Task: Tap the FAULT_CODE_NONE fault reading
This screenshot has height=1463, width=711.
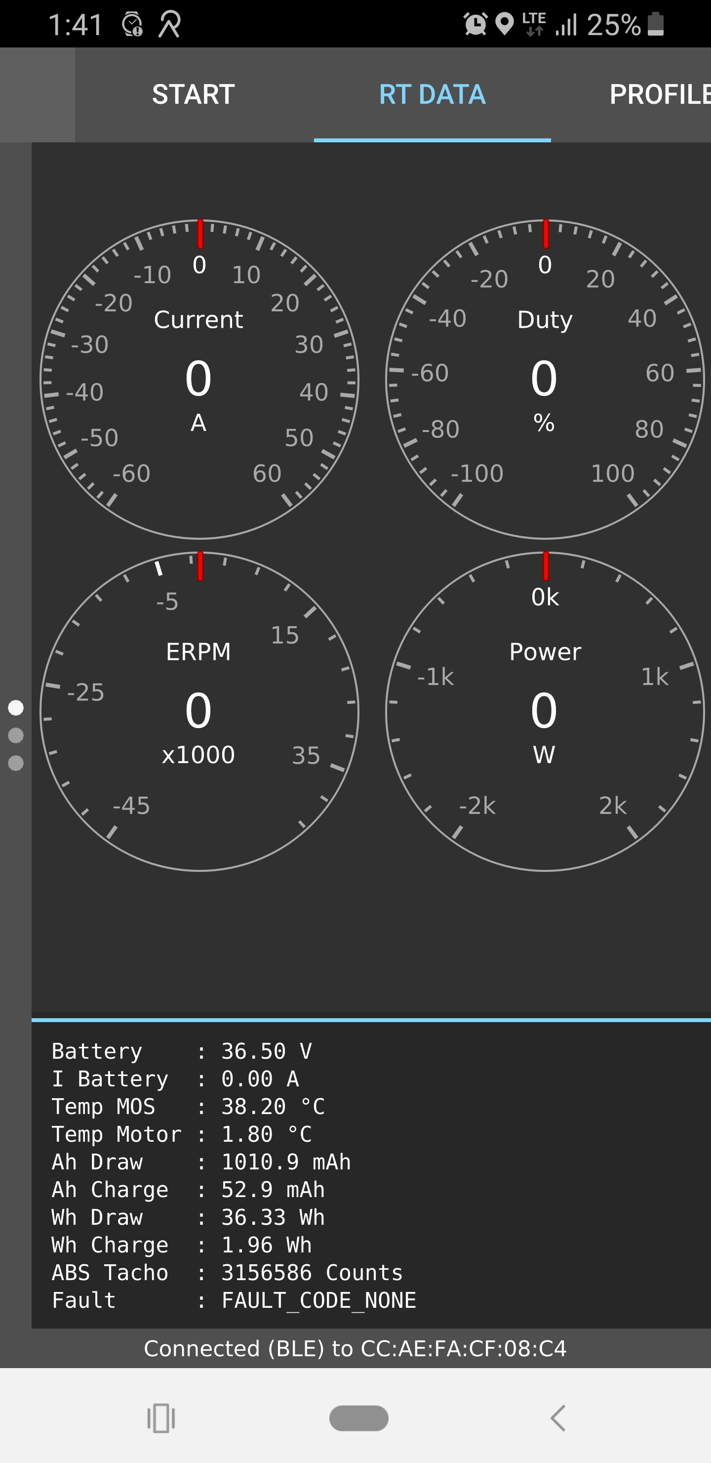Action: 318,1300
